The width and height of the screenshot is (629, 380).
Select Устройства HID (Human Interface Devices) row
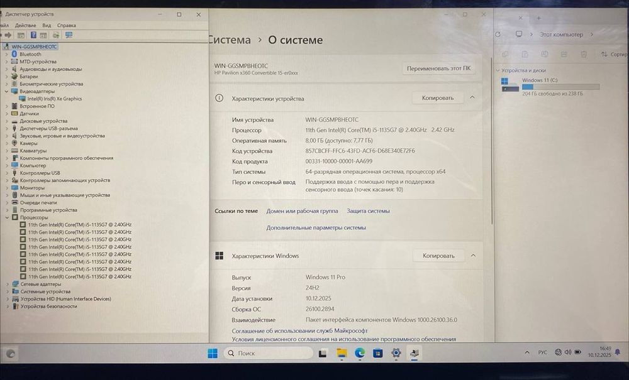[x=66, y=299]
